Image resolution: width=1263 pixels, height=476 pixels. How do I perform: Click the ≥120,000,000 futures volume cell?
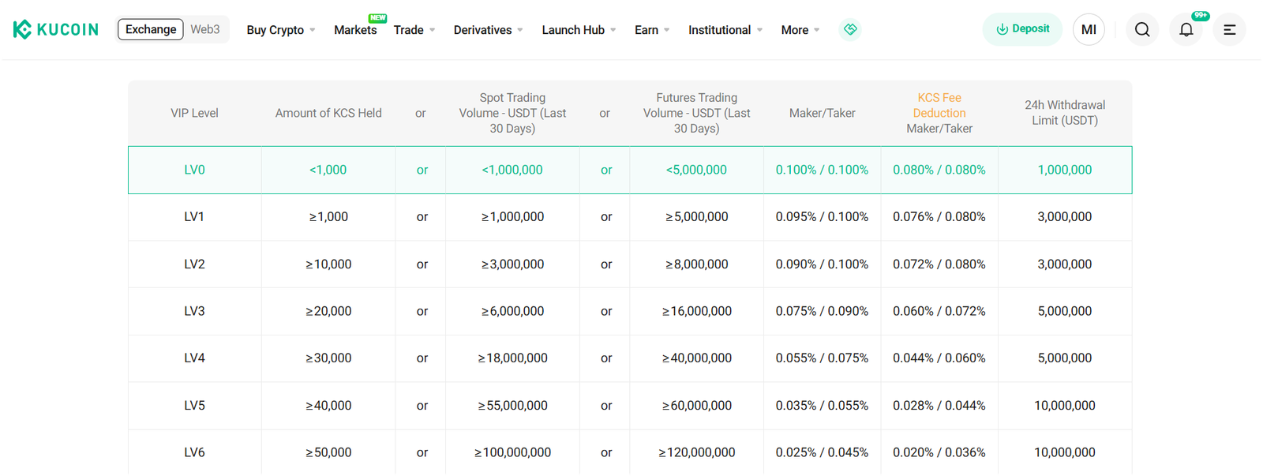coord(696,452)
